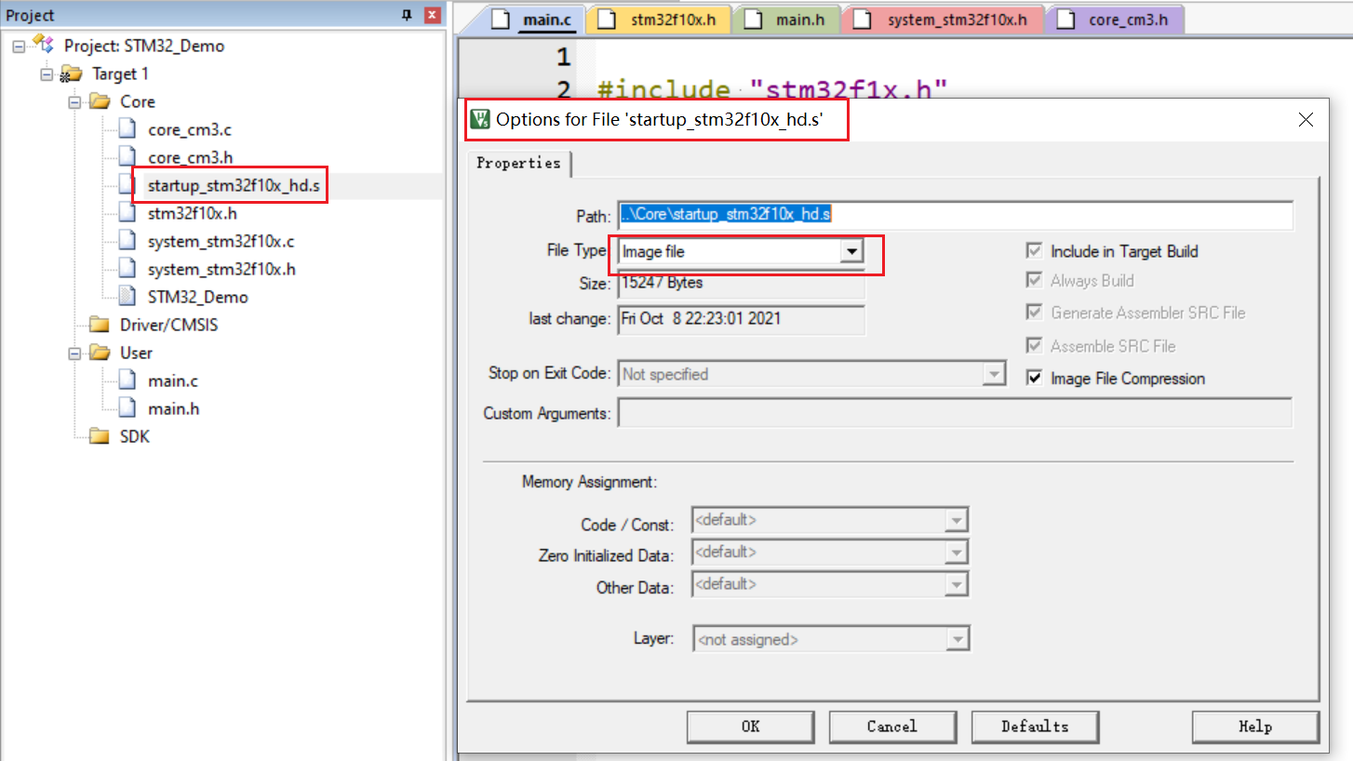Viewport: 1353px width, 761px height.
Task: Toggle Generate Assembler SRC File checkbox
Action: point(1033,313)
